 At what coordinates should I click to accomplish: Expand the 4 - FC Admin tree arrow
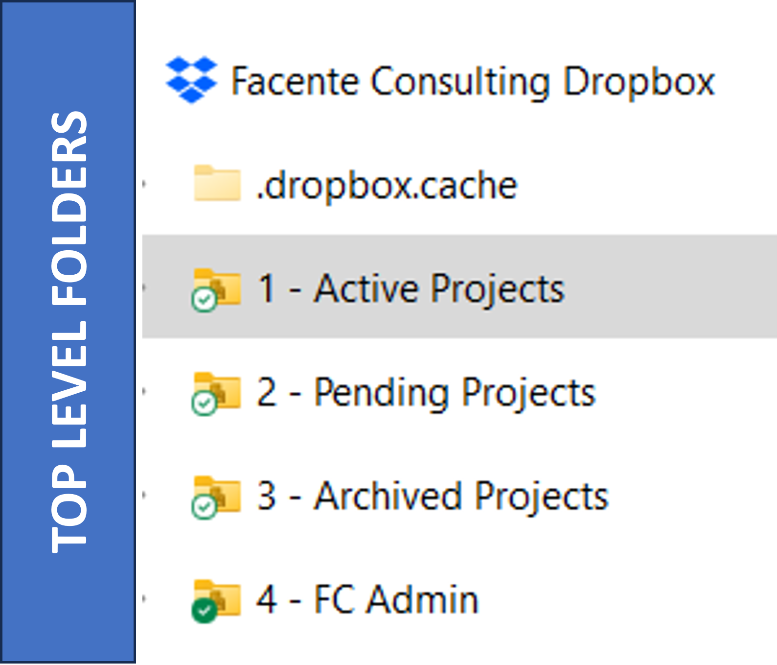144,598
